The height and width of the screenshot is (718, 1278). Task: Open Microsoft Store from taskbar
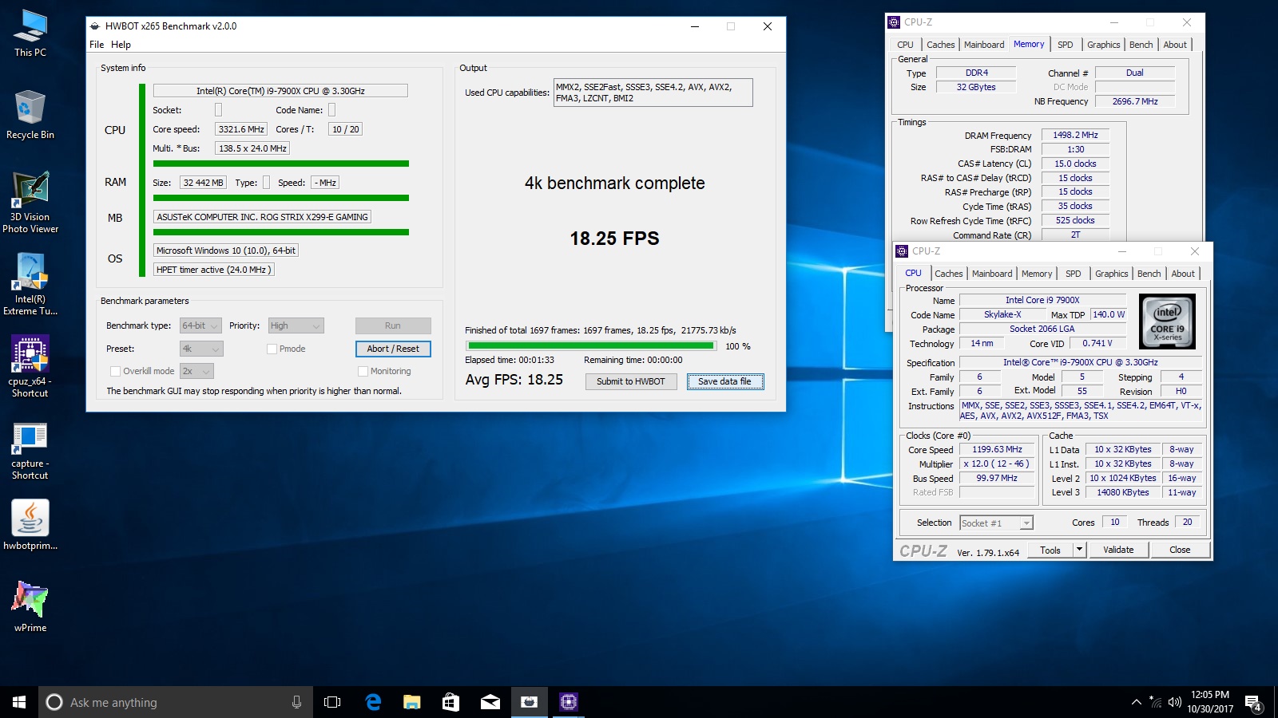(450, 702)
